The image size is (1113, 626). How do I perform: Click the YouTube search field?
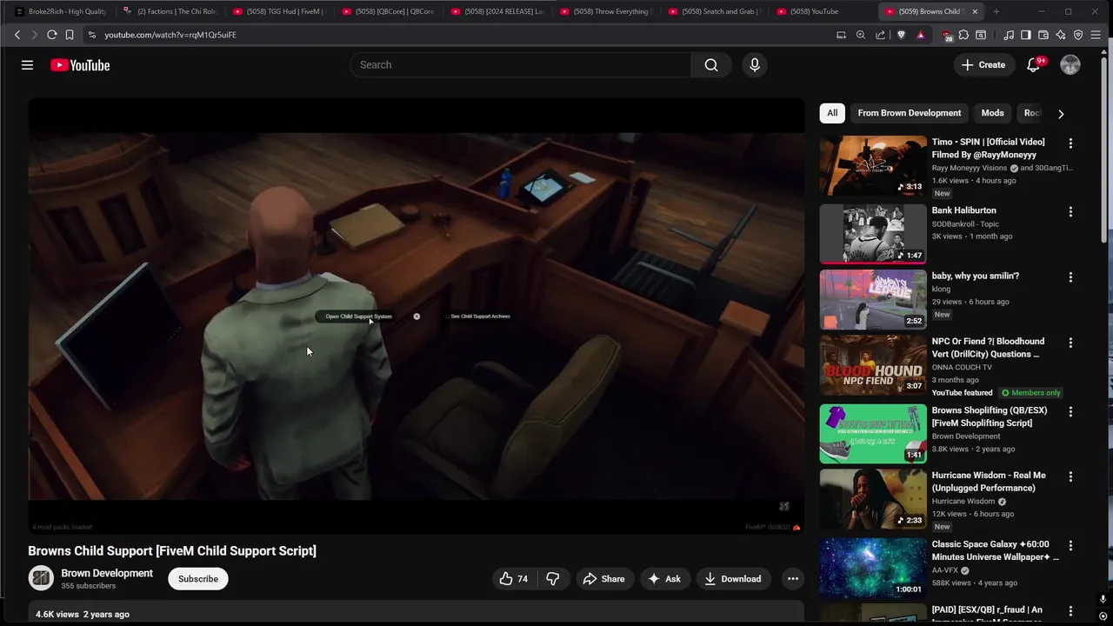pos(520,65)
